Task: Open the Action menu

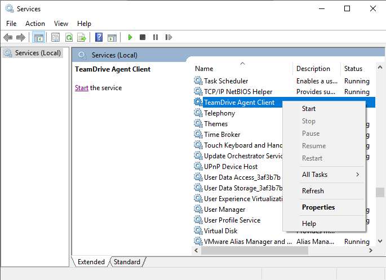Action: tap(35, 24)
